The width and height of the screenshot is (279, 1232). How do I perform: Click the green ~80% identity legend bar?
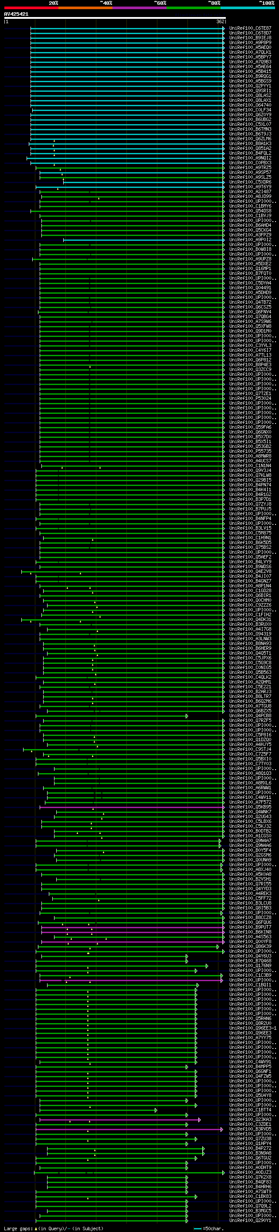[194, 8]
